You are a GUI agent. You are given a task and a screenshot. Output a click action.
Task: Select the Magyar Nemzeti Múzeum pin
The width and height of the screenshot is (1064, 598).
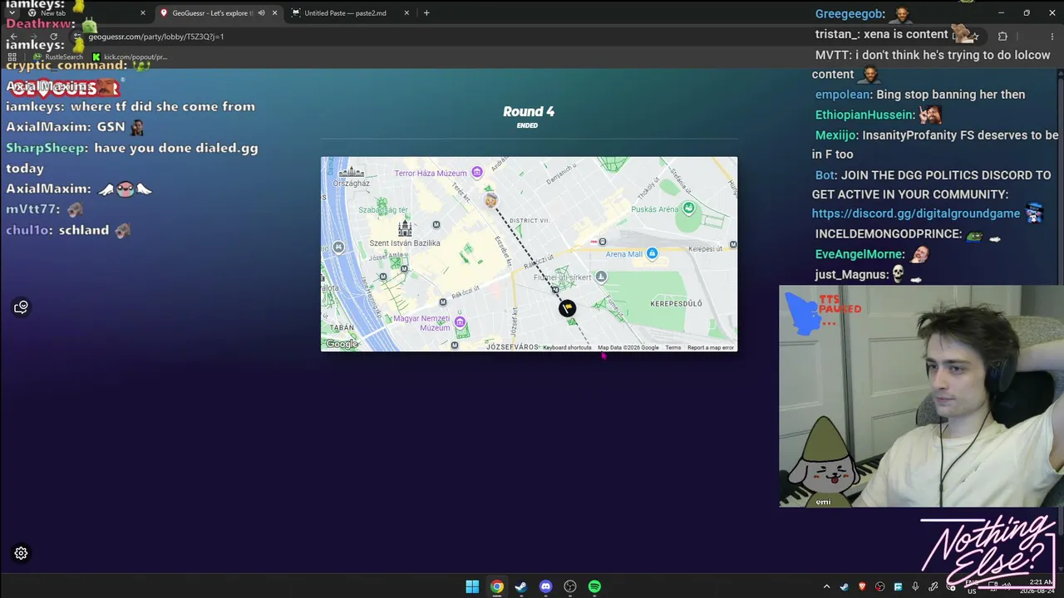click(x=460, y=322)
